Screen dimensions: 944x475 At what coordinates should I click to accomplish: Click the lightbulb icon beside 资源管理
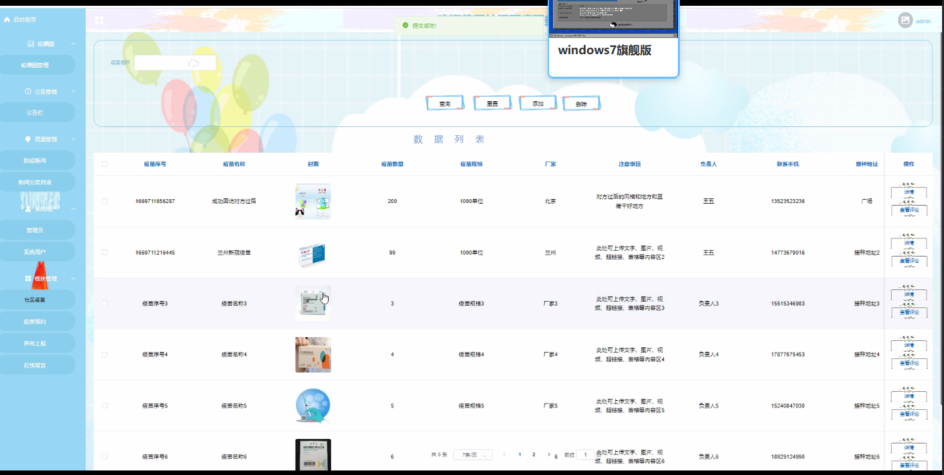tap(28, 139)
